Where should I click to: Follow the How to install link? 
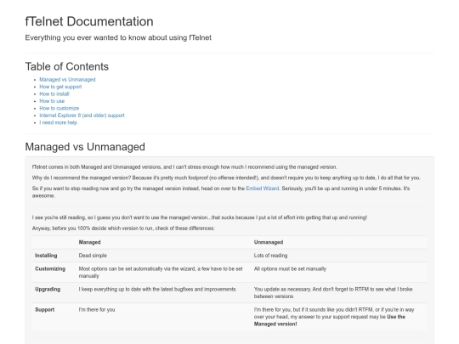(x=54, y=94)
